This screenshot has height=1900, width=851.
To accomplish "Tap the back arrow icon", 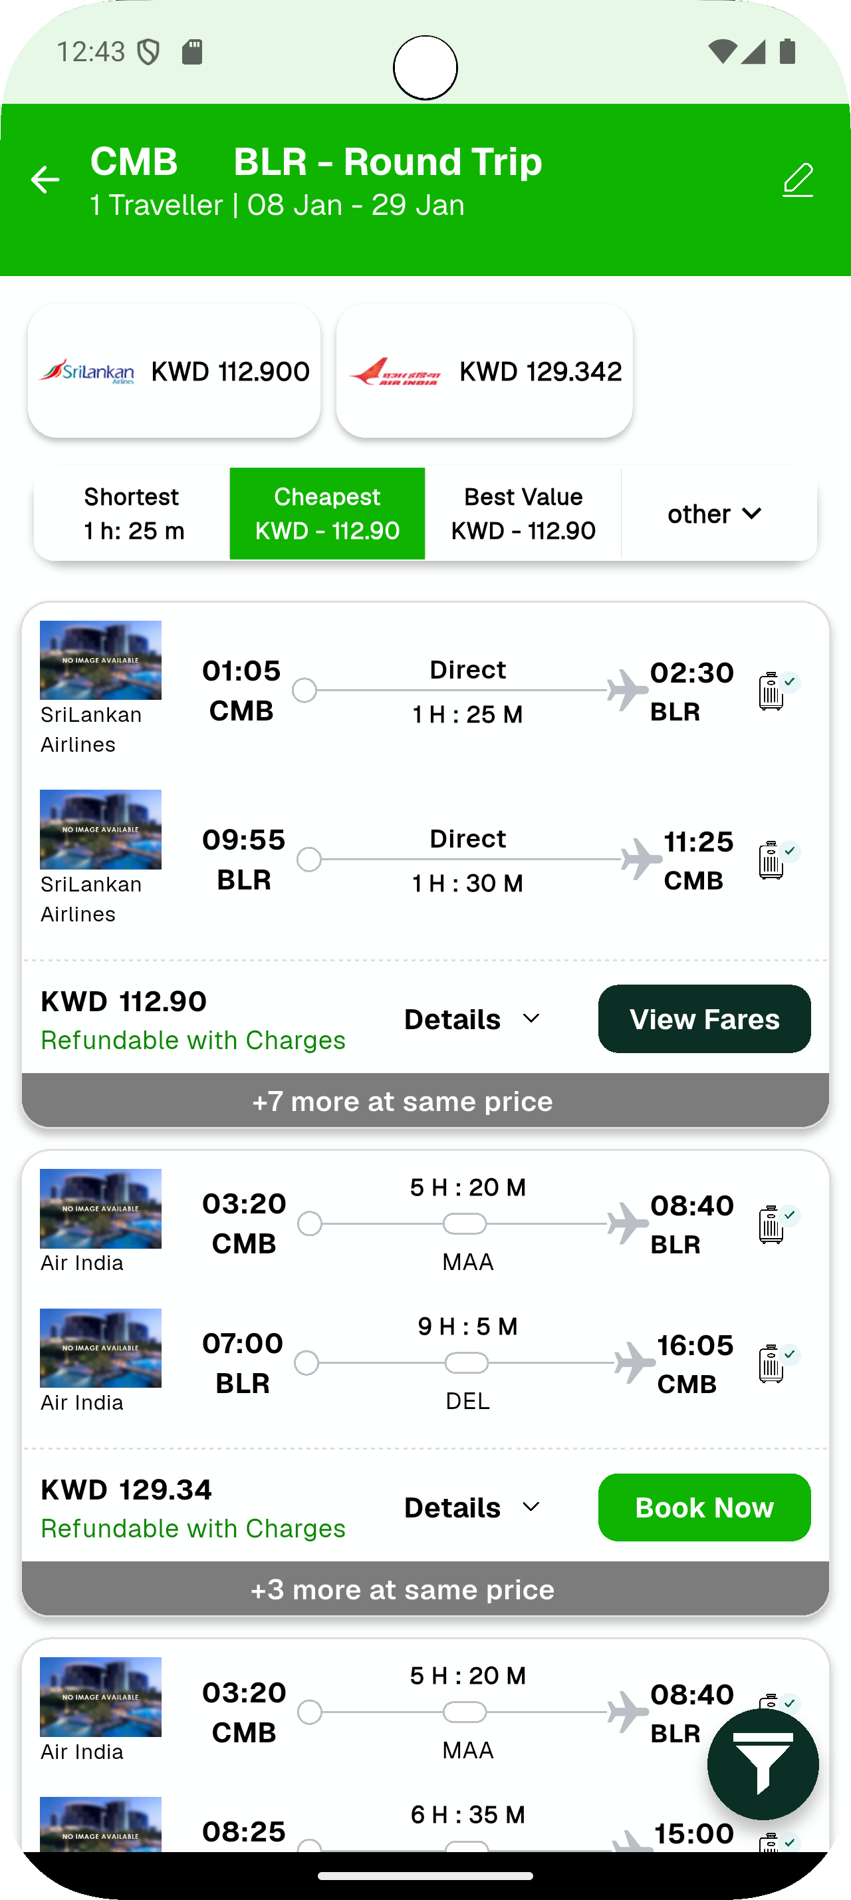I will (x=45, y=179).
